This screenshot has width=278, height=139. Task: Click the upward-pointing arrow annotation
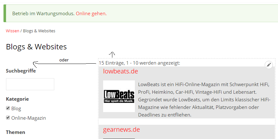pyautogui.click(x=112, y=54)
